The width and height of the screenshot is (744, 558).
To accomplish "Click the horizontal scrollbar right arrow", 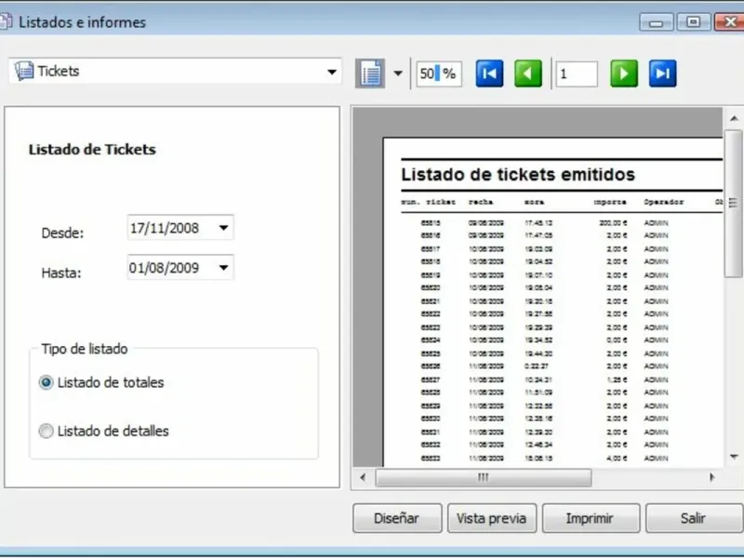I will (711, 477).
